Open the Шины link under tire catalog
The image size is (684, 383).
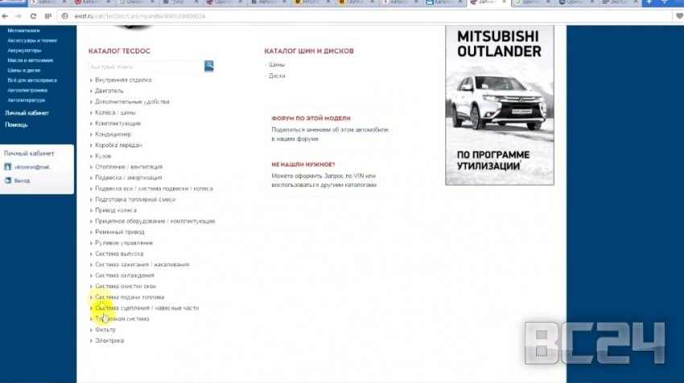[277, 64]
